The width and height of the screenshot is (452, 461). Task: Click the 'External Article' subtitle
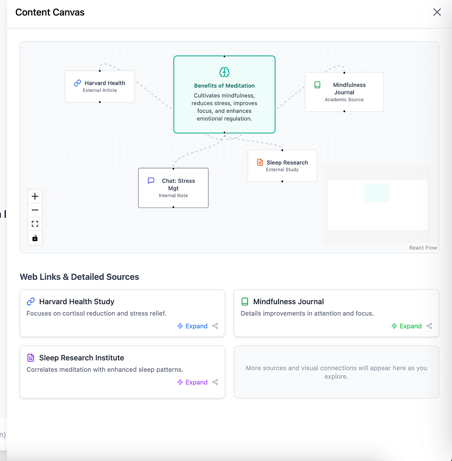point(100,90)
